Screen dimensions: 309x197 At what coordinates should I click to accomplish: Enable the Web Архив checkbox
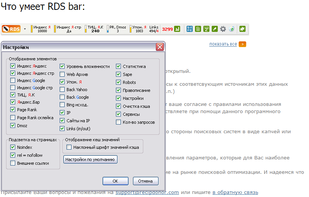pos(62,74)
